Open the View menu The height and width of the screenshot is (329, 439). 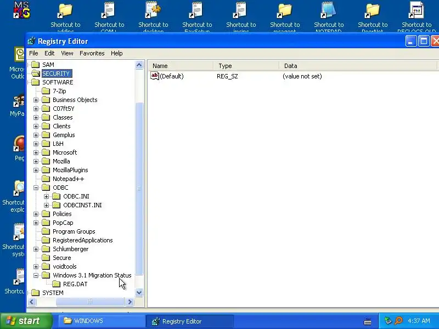coord(67,53)
